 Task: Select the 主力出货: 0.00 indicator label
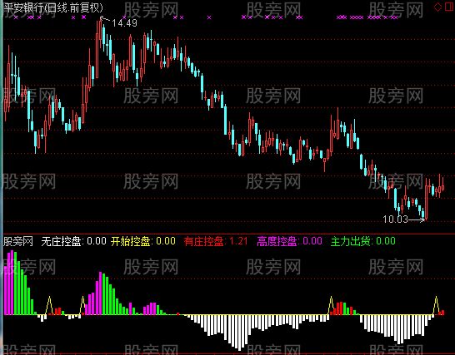click(363, 241)
